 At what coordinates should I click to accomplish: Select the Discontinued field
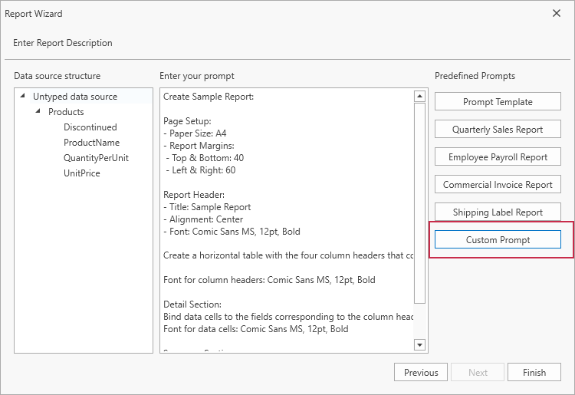coord(90,127)
